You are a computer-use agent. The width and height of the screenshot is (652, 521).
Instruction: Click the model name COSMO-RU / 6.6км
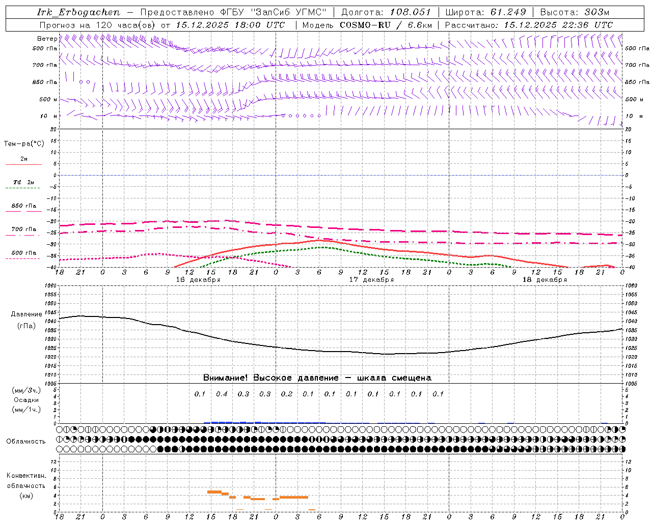pos(386,25)
